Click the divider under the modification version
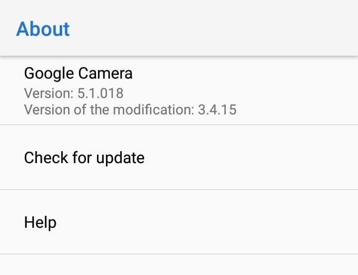The image size is (358, 275). click(179, 125)
